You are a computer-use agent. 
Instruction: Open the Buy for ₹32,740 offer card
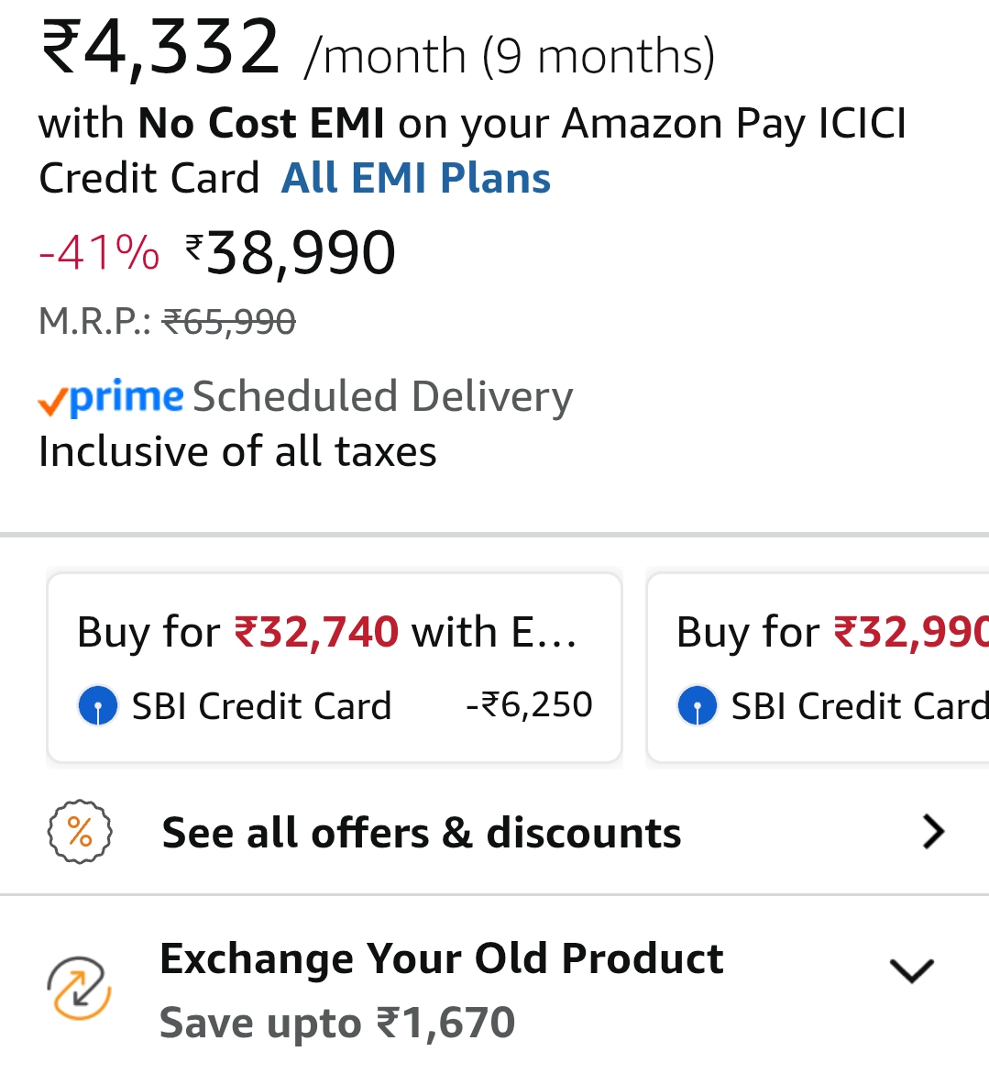335,667
